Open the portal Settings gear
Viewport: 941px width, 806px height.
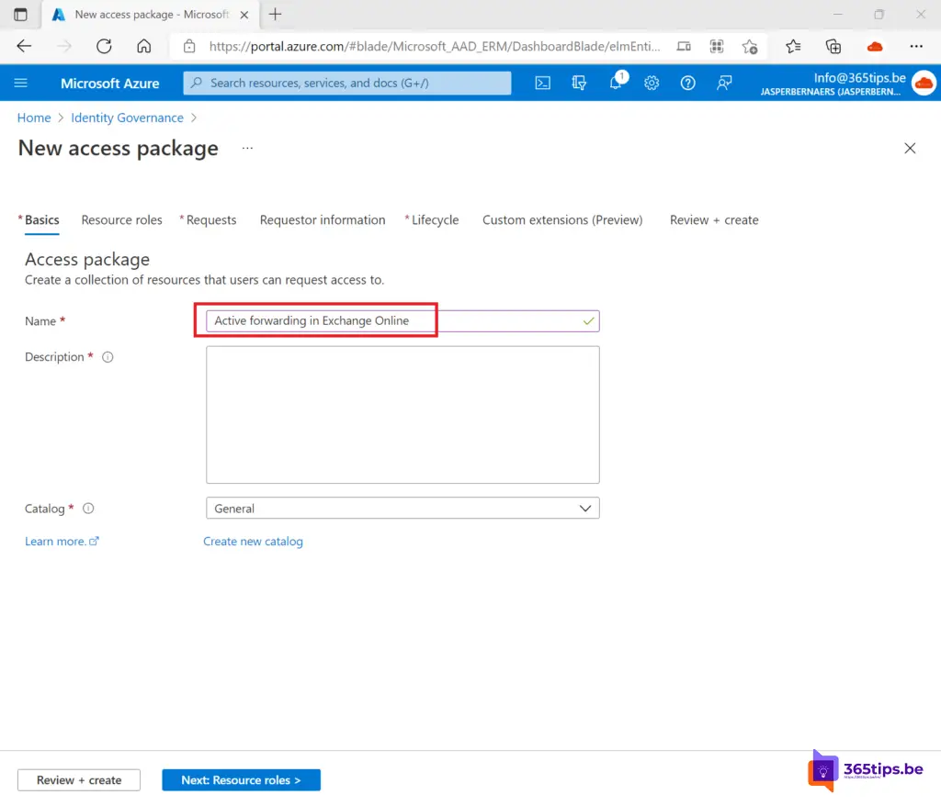pos(652,83)
